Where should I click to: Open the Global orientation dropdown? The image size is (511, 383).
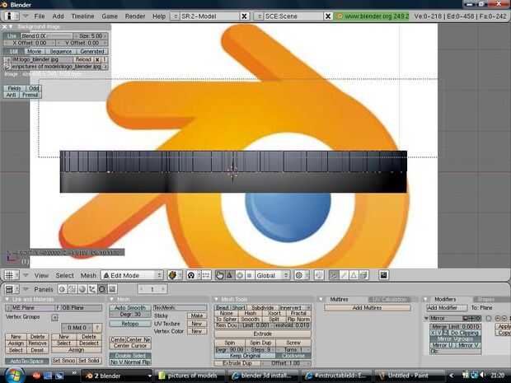click(x=273, y=275)
